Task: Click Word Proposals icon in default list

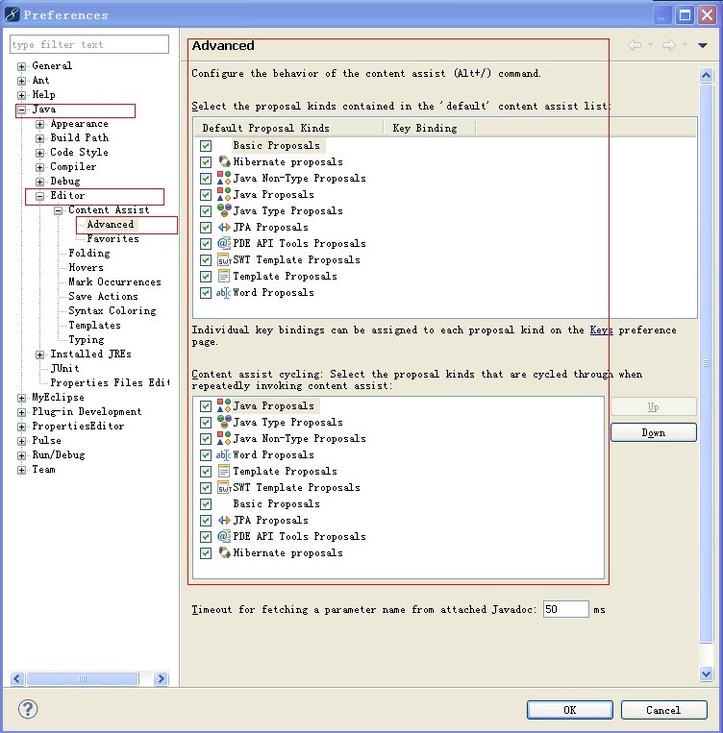Action: click(x=223, y=293)
